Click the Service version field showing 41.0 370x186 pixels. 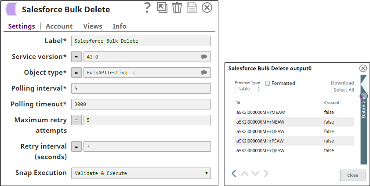[147, 57]
